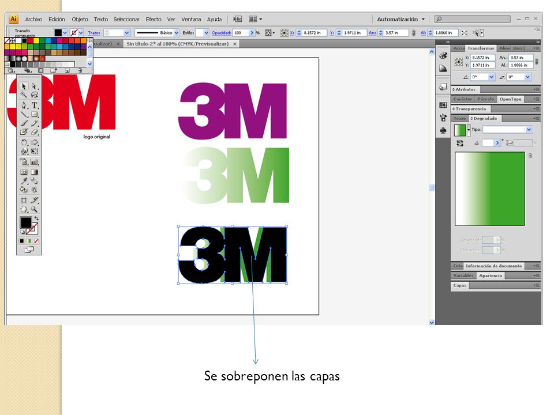Open the Color panel icon in dock

point(443,56)
